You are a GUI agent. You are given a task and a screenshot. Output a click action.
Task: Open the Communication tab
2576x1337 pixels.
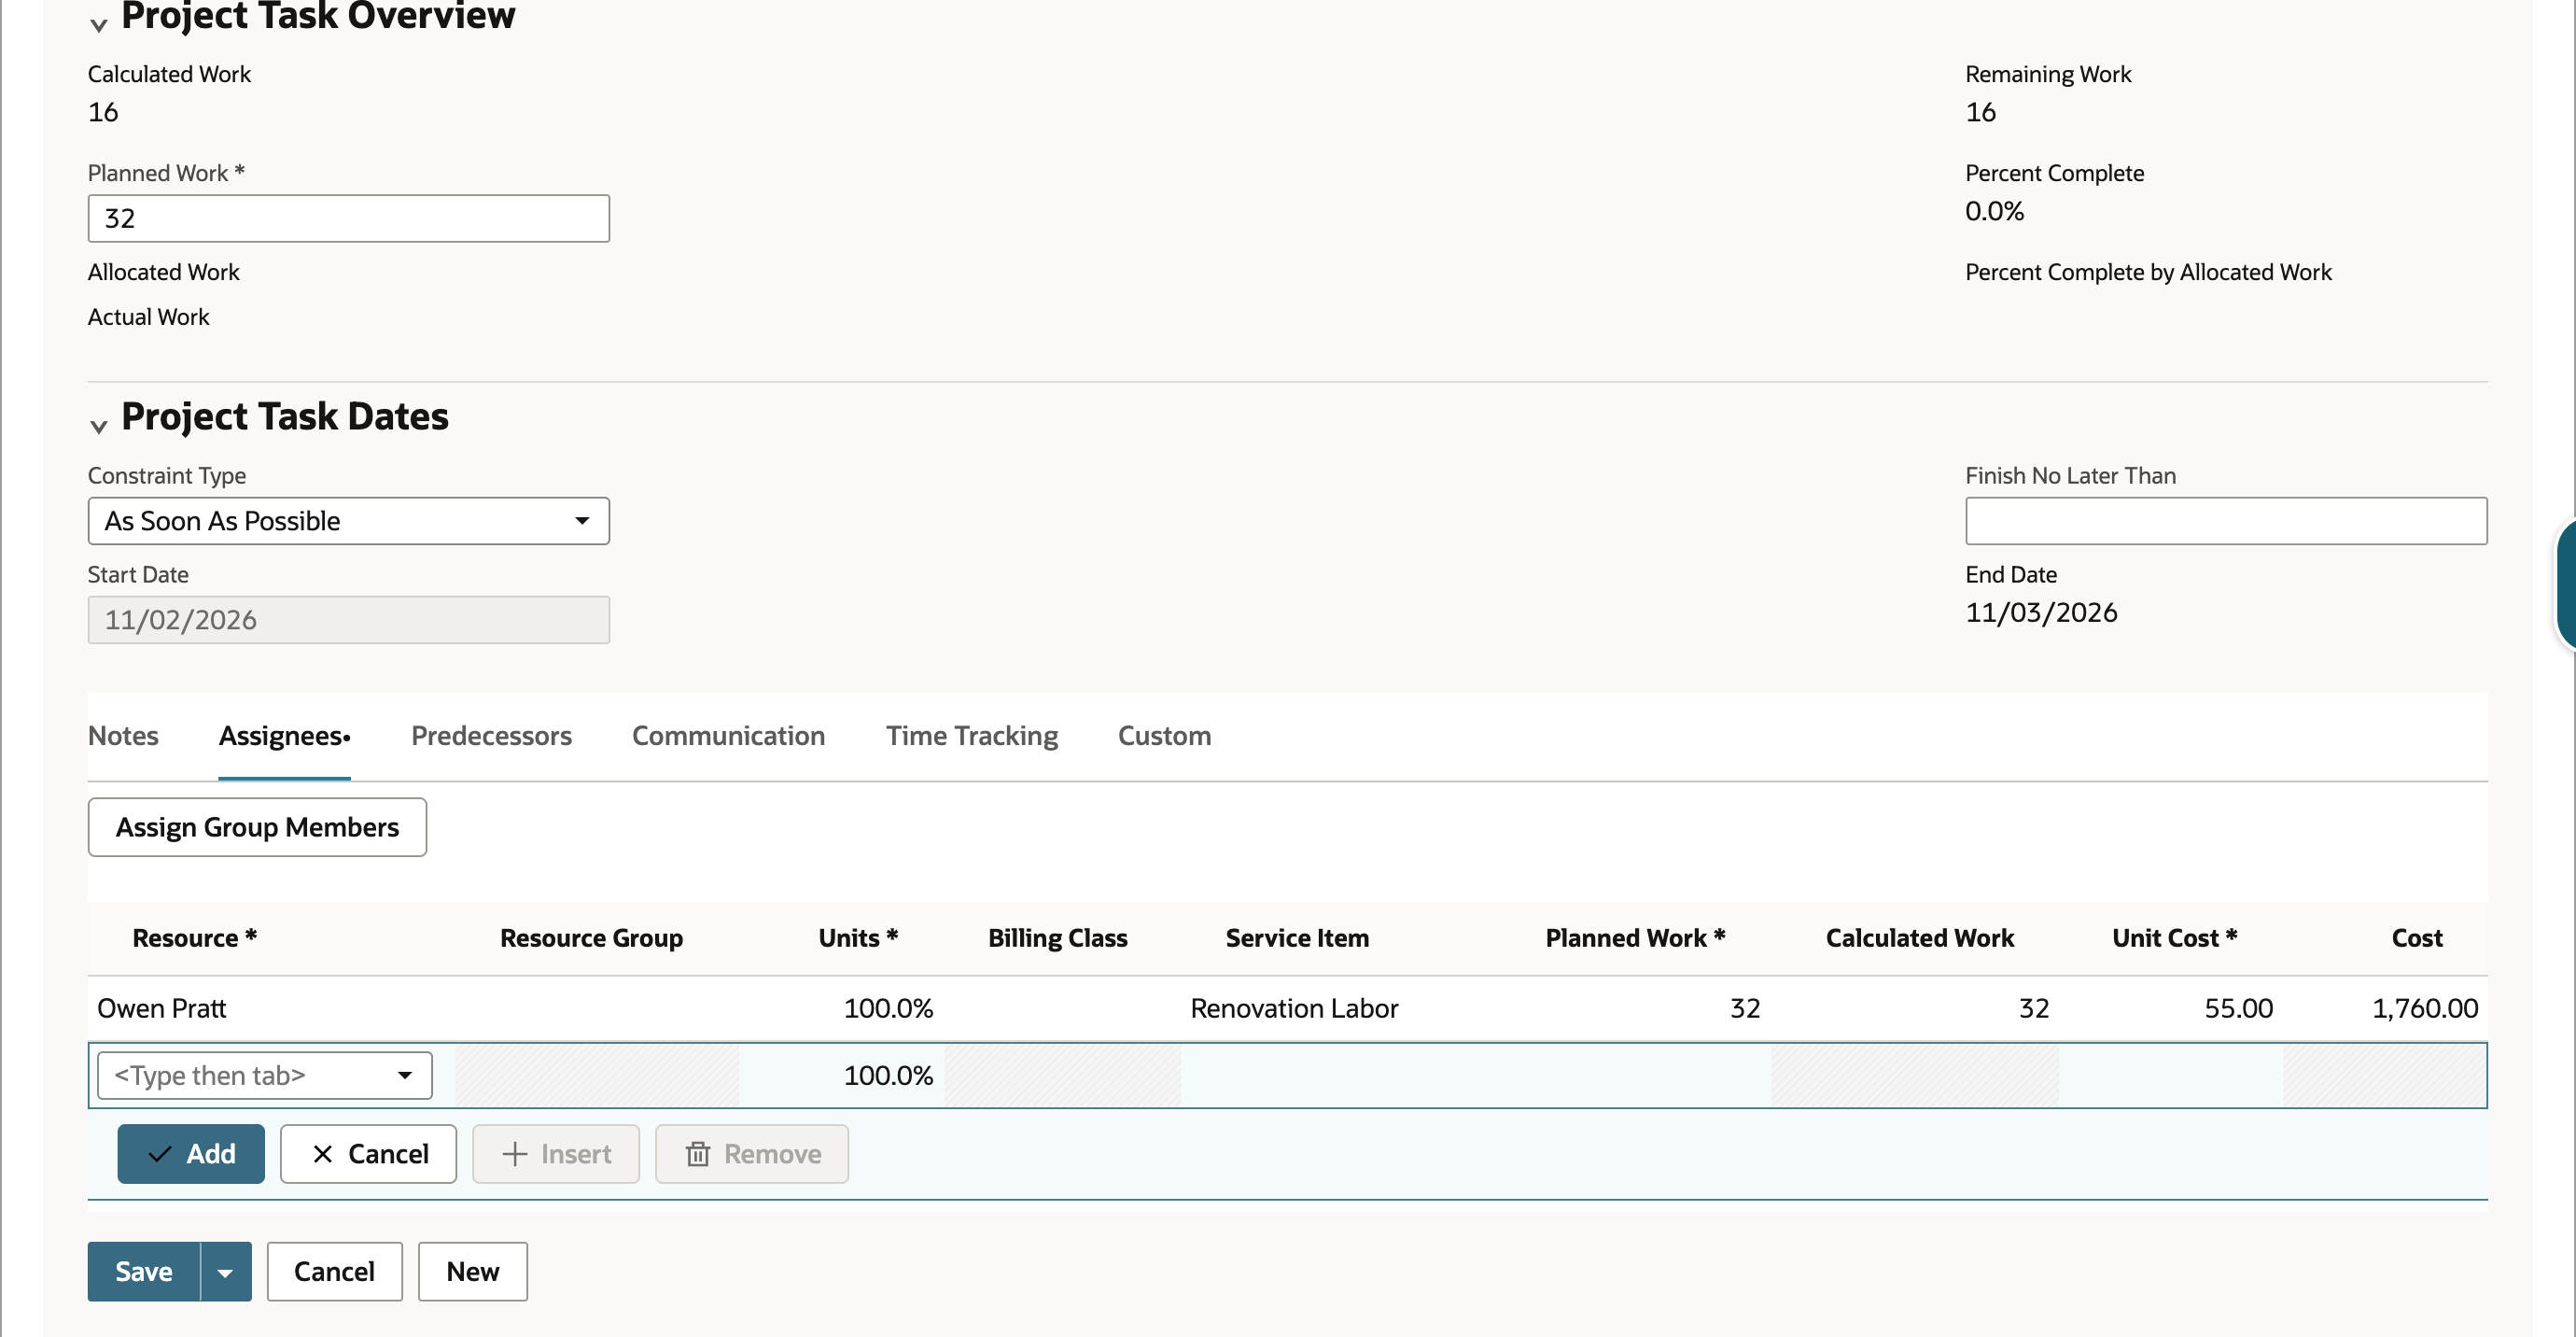click(728, 736)
